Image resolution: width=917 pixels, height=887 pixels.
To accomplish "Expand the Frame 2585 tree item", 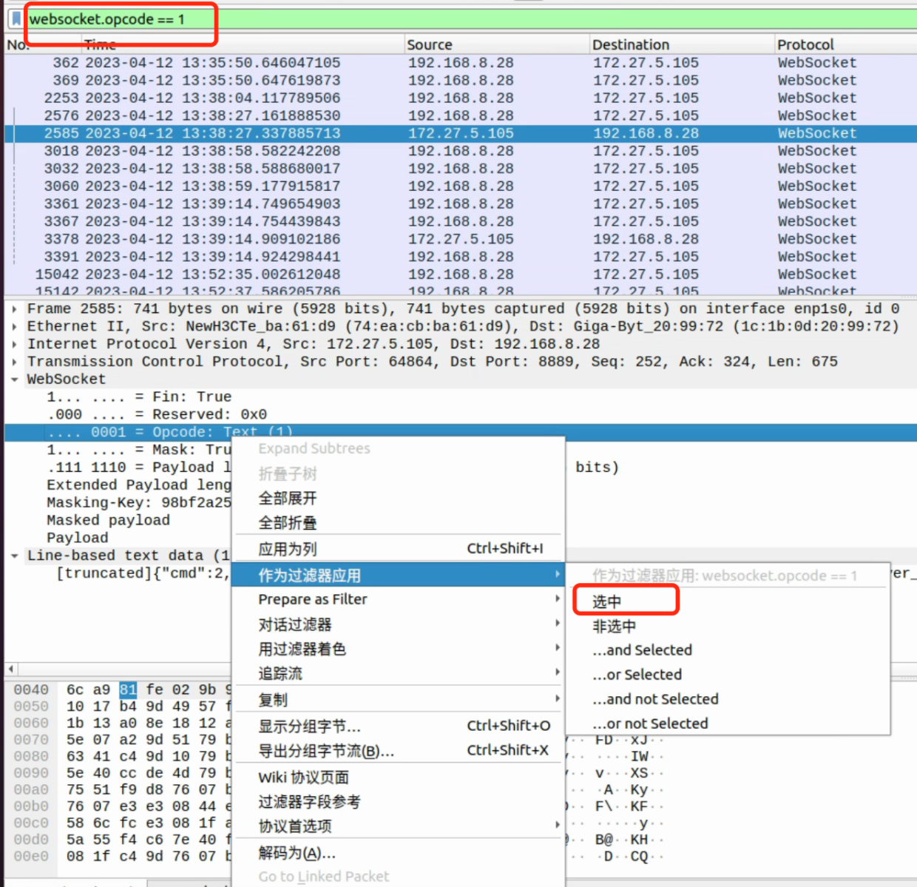I will [x=13, y=308].
